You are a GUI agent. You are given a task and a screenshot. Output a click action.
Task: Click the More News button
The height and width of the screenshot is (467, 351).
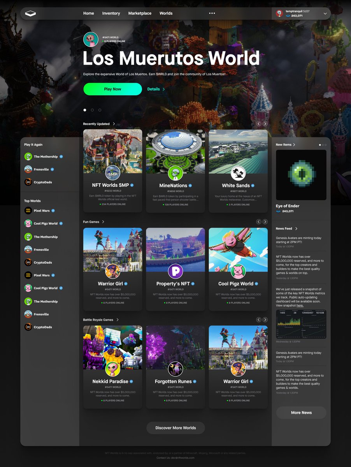pos(301,413)
